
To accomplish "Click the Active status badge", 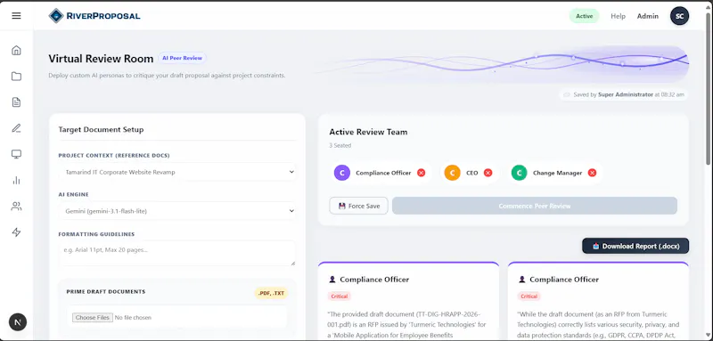I will 585,16.
